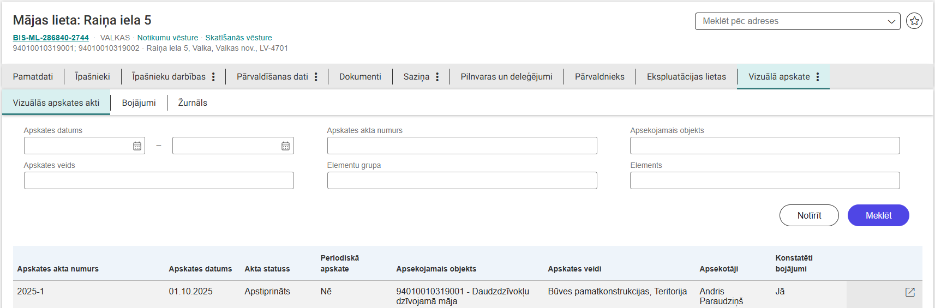
Task: Open the Žurnāls sub-tab
Action: point(193,103)
